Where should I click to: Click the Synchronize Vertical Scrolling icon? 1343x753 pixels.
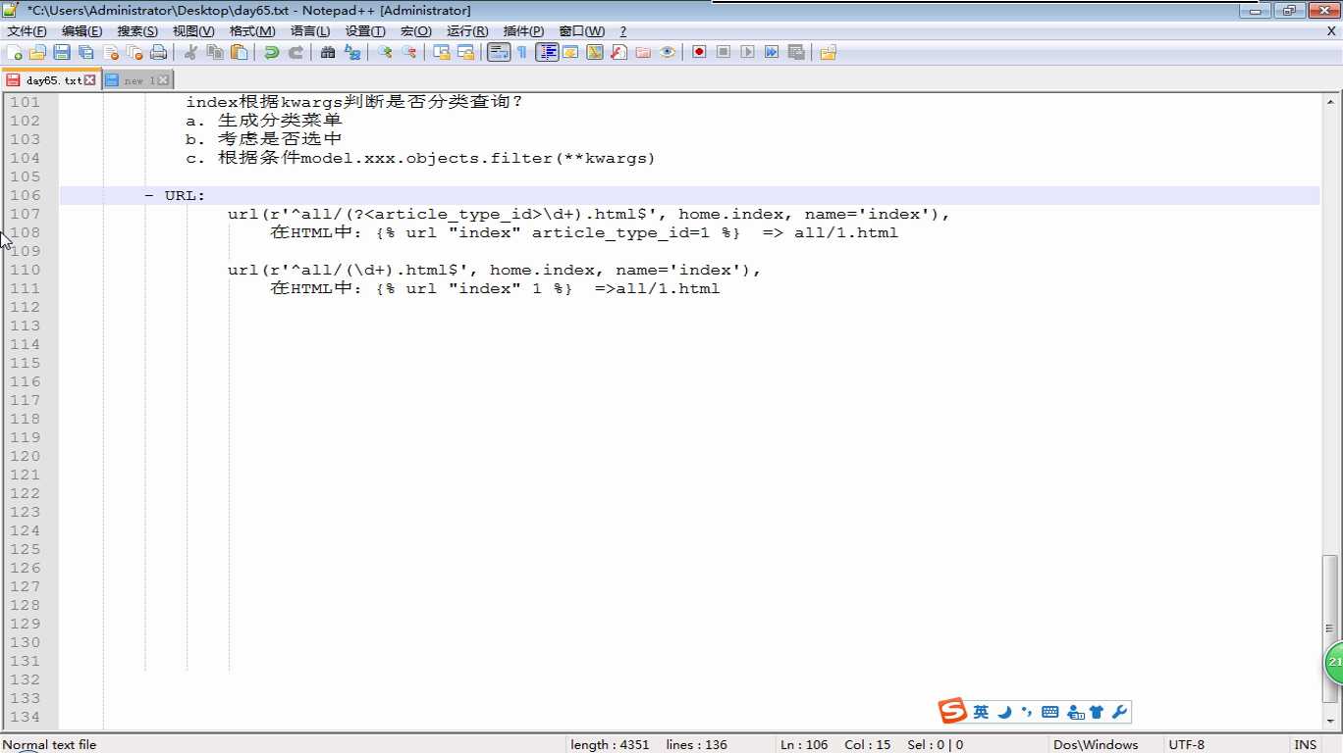coord(442,52)
